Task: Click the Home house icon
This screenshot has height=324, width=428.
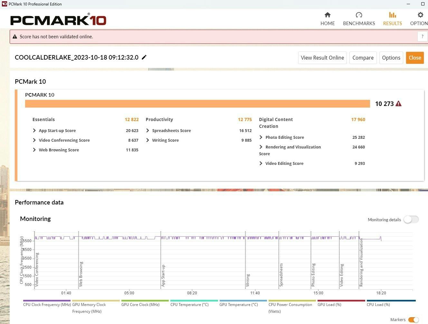Action: click(x=328, y=15)
